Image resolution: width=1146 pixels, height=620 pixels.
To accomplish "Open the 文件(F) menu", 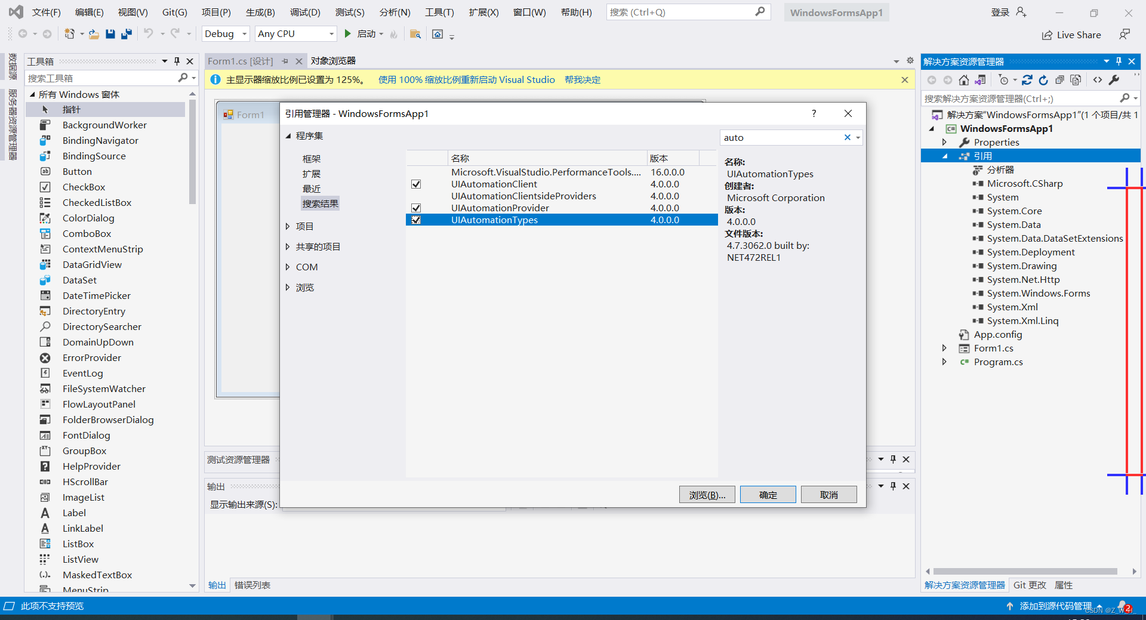I will [x=46, y=12].
